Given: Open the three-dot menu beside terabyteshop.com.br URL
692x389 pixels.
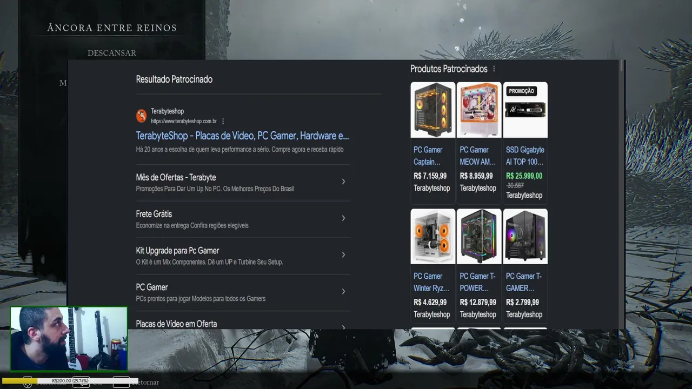Looking at the screenshot, I should coord(223,122).
